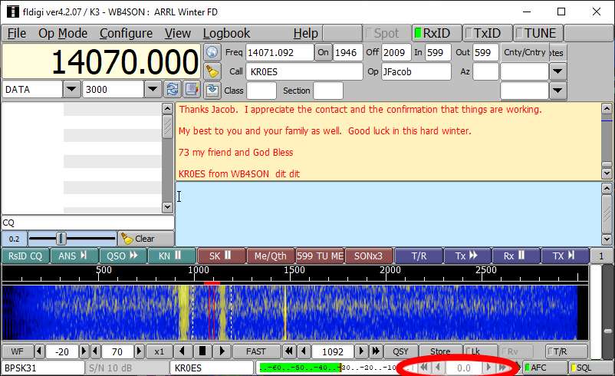This screenshot has height=376, width=615.
Task: Click the save QSO icon beside Class
Action: [212, 90]
